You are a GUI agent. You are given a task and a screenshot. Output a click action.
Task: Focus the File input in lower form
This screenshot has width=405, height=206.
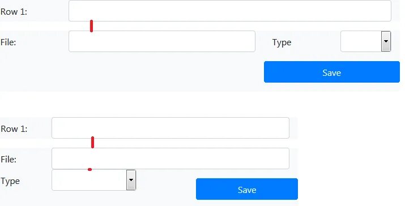[170, 158]
